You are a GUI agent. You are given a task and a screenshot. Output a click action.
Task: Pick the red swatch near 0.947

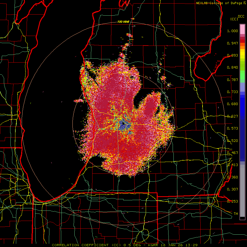click(242, 41)
